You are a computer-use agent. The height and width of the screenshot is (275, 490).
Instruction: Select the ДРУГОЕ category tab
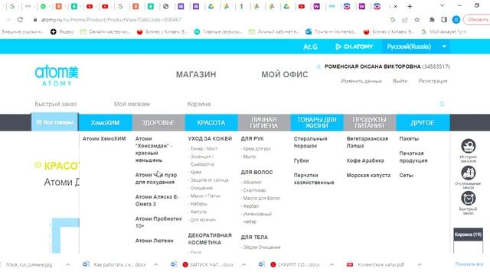(x=423, y=122)
